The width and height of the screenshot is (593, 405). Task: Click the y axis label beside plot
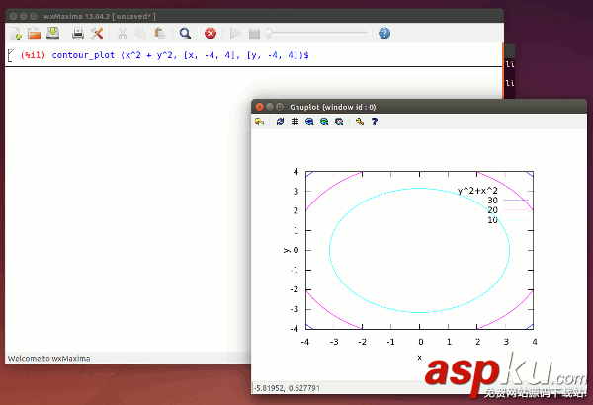click(x=287, y=250)
